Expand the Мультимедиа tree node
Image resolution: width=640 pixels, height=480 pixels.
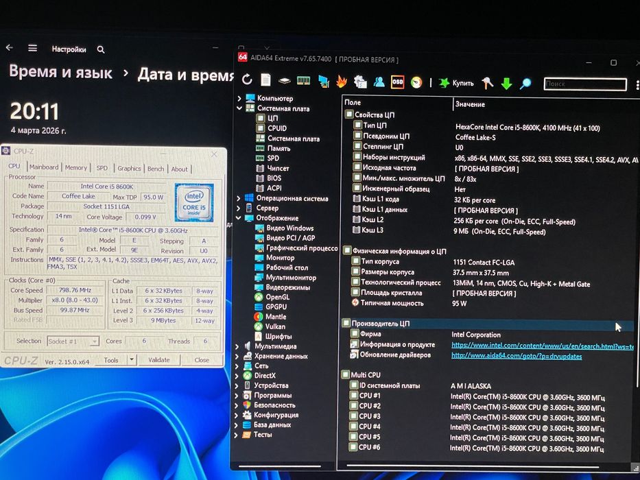click(x=237, y=346)
